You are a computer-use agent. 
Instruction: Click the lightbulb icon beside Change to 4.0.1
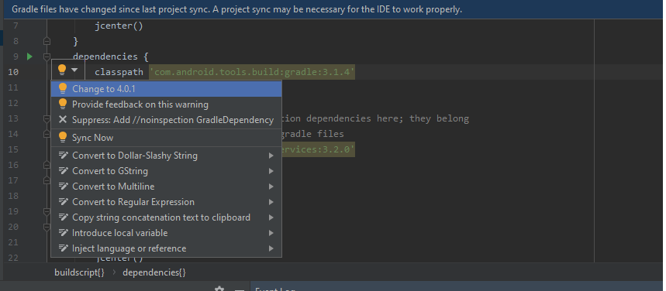[x=63, y=89]
